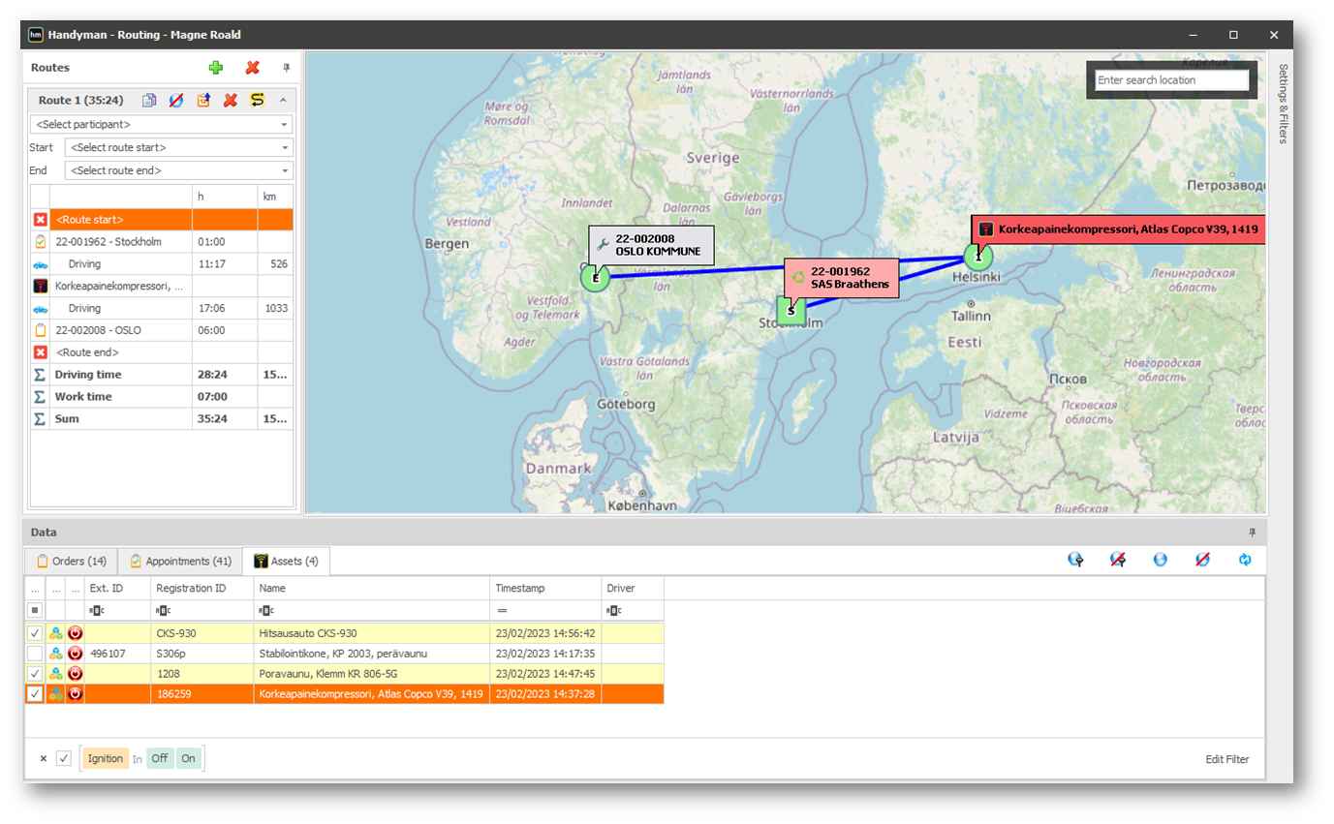Select the 22-002008 - OSLO route row

click(x=161, y=330)
